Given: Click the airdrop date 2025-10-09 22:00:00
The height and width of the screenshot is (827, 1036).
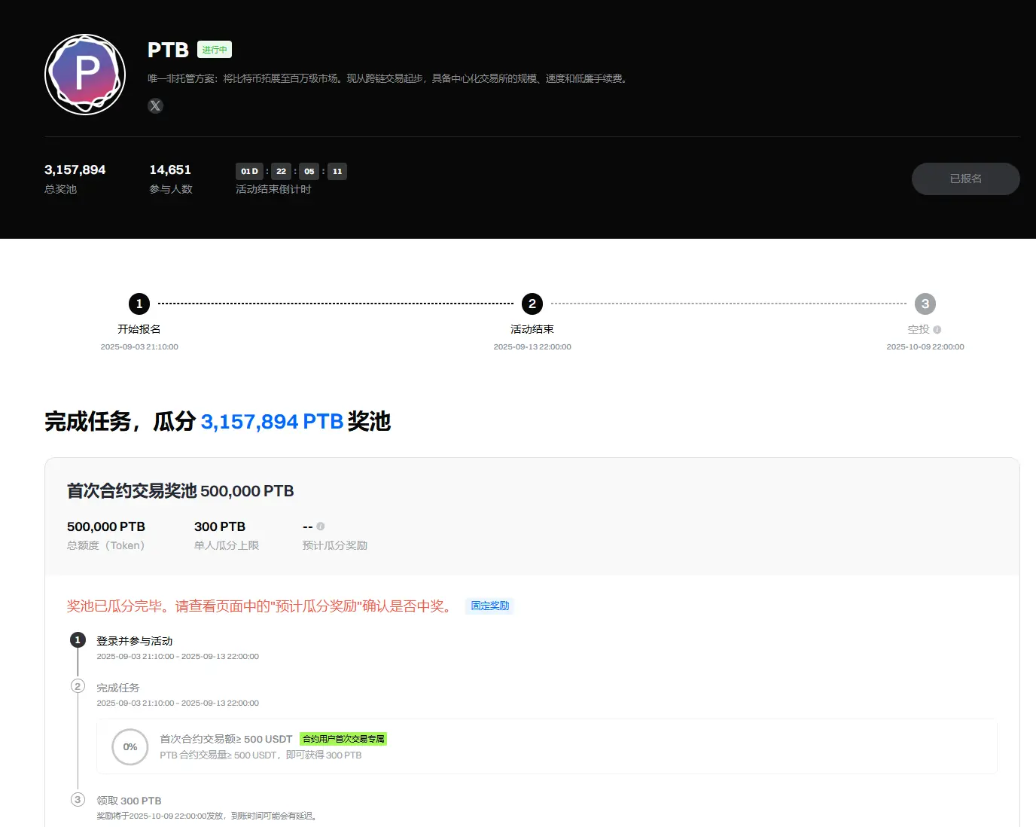Looking at the screenshot, I should pos(925,346).
